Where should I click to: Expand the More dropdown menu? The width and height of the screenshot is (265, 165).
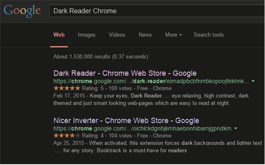(174, 35)
